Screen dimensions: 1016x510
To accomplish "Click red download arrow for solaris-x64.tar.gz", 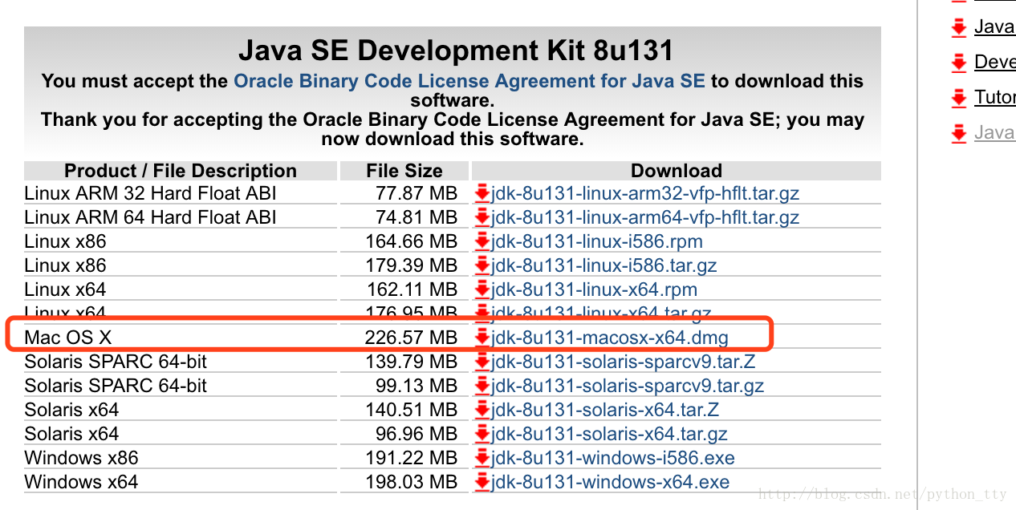I will 482,434.
